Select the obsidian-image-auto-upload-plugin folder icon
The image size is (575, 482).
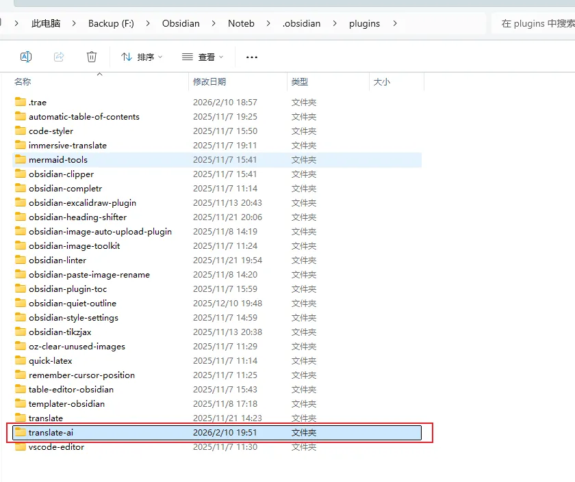pos(21,231)
